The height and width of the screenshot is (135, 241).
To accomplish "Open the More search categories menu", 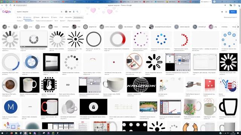I will [61, 17].
